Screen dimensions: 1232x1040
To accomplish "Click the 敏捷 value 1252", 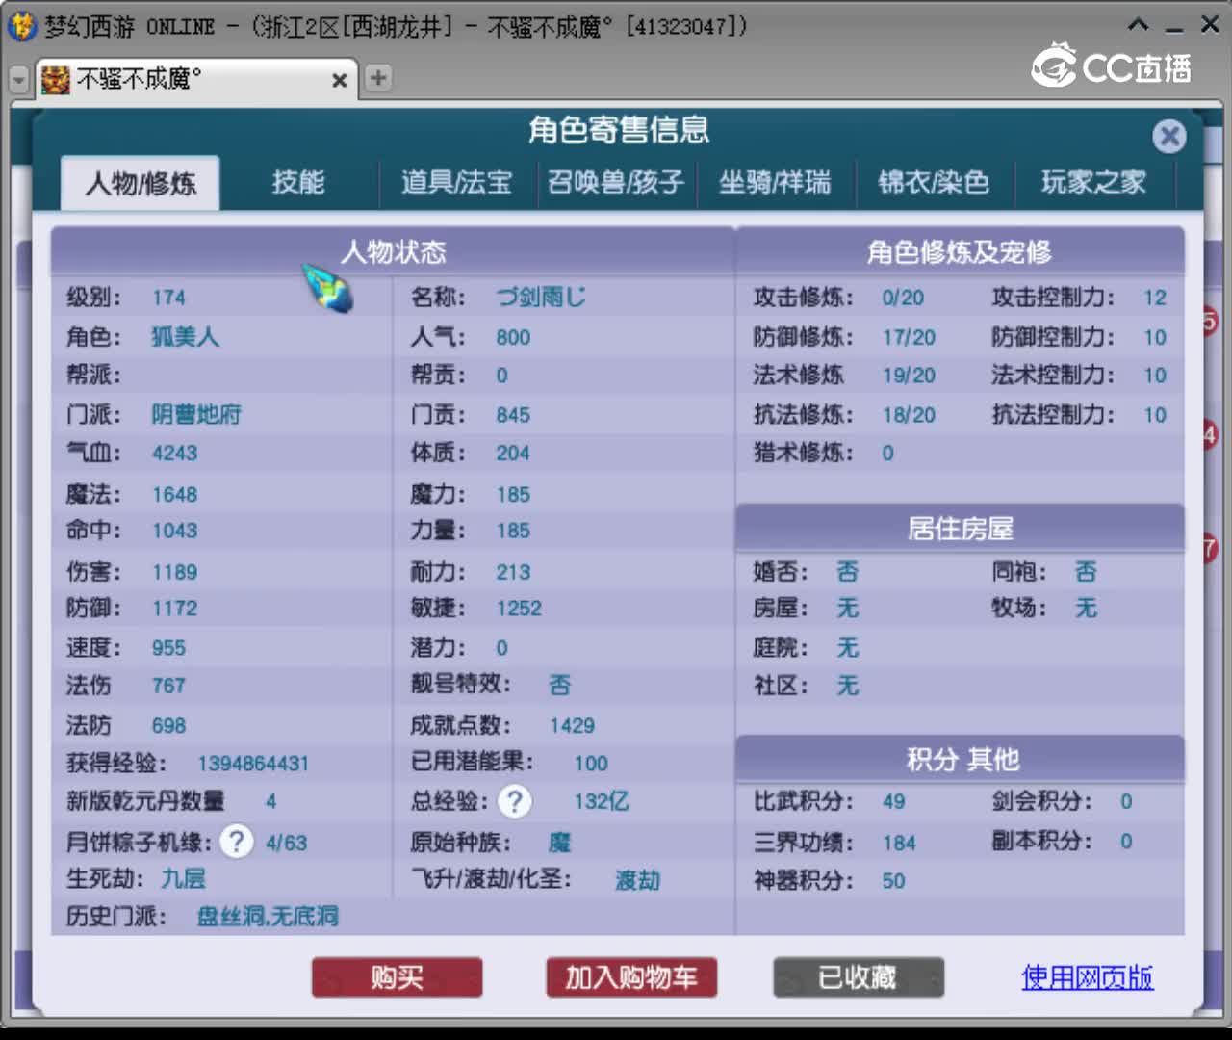I will point(519,609).
